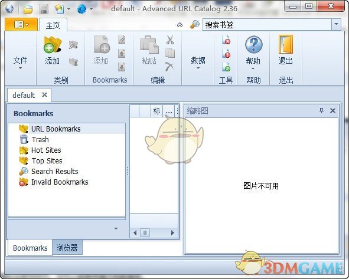349x279 pixels.
Task: Click the copy pages icon
Action: [170, 53]
